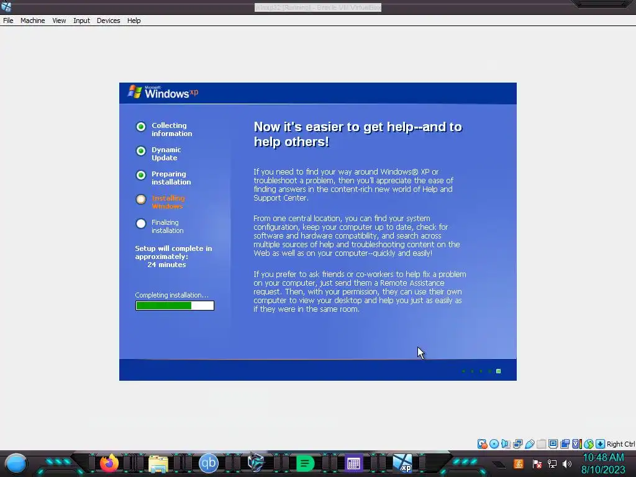Viewport: 636px width, 477px height.
Task: Click the network tray icon
Action: pyautogui.click(x=552, y=463)
